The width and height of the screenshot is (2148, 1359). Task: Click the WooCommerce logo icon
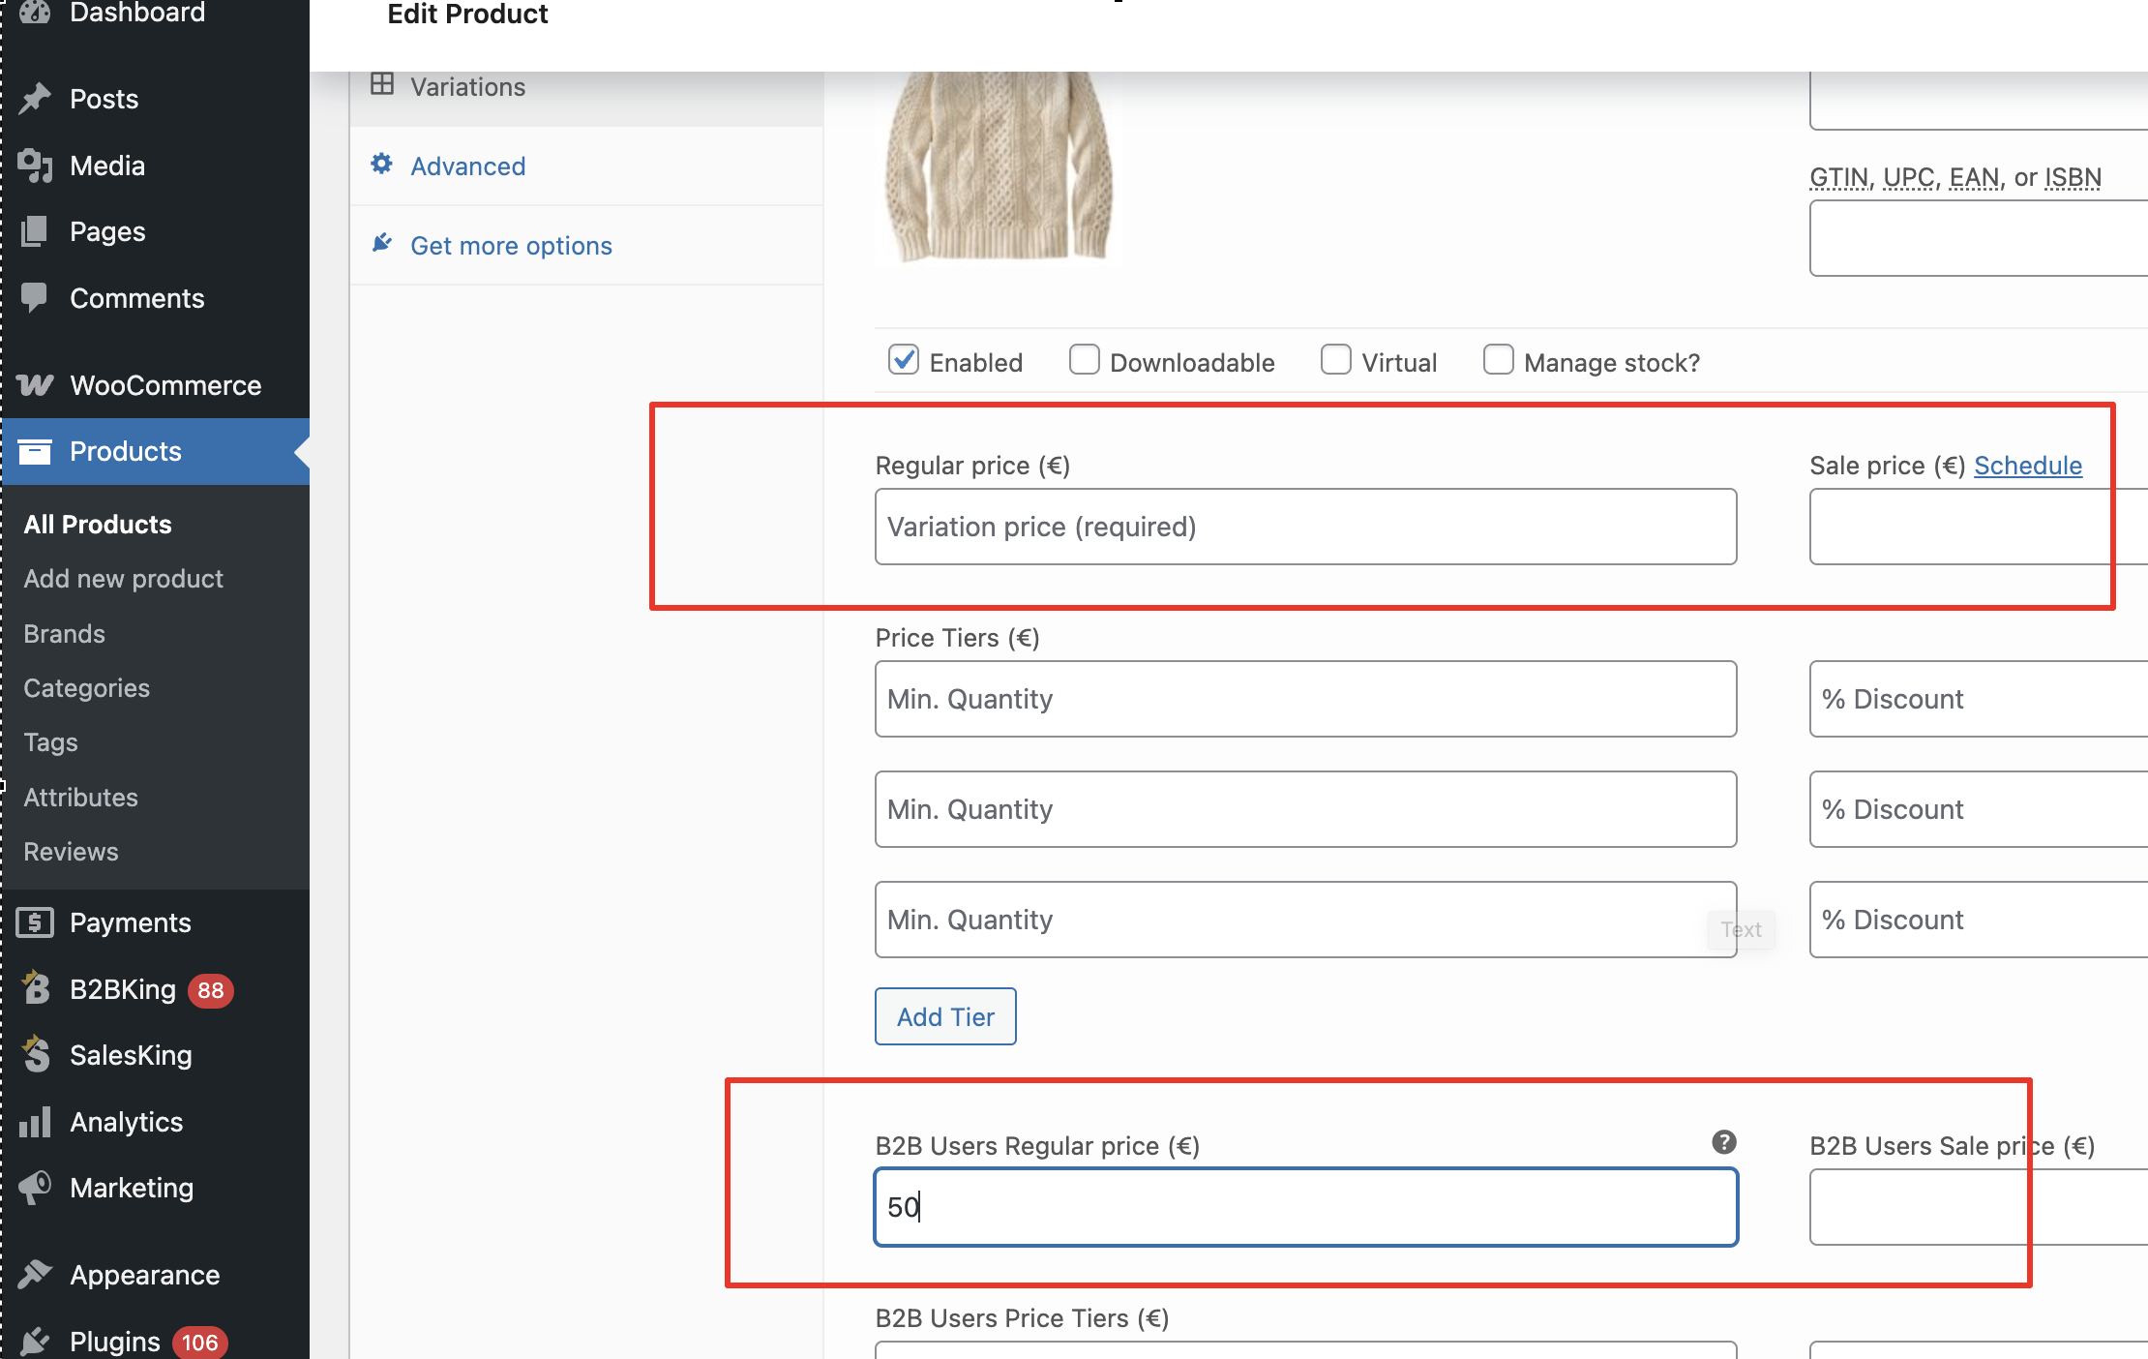(36, 385)
